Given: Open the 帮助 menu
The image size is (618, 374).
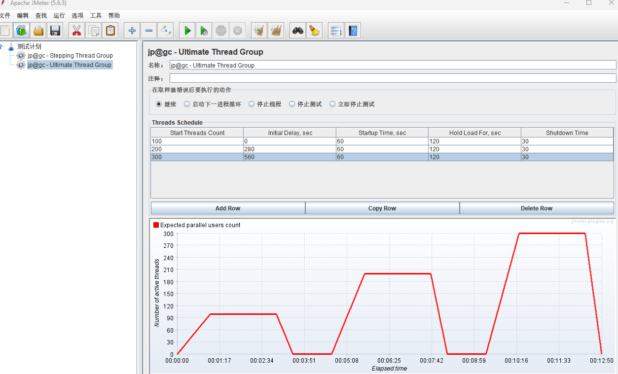Looking at the screenshot, I should [114, 15].
